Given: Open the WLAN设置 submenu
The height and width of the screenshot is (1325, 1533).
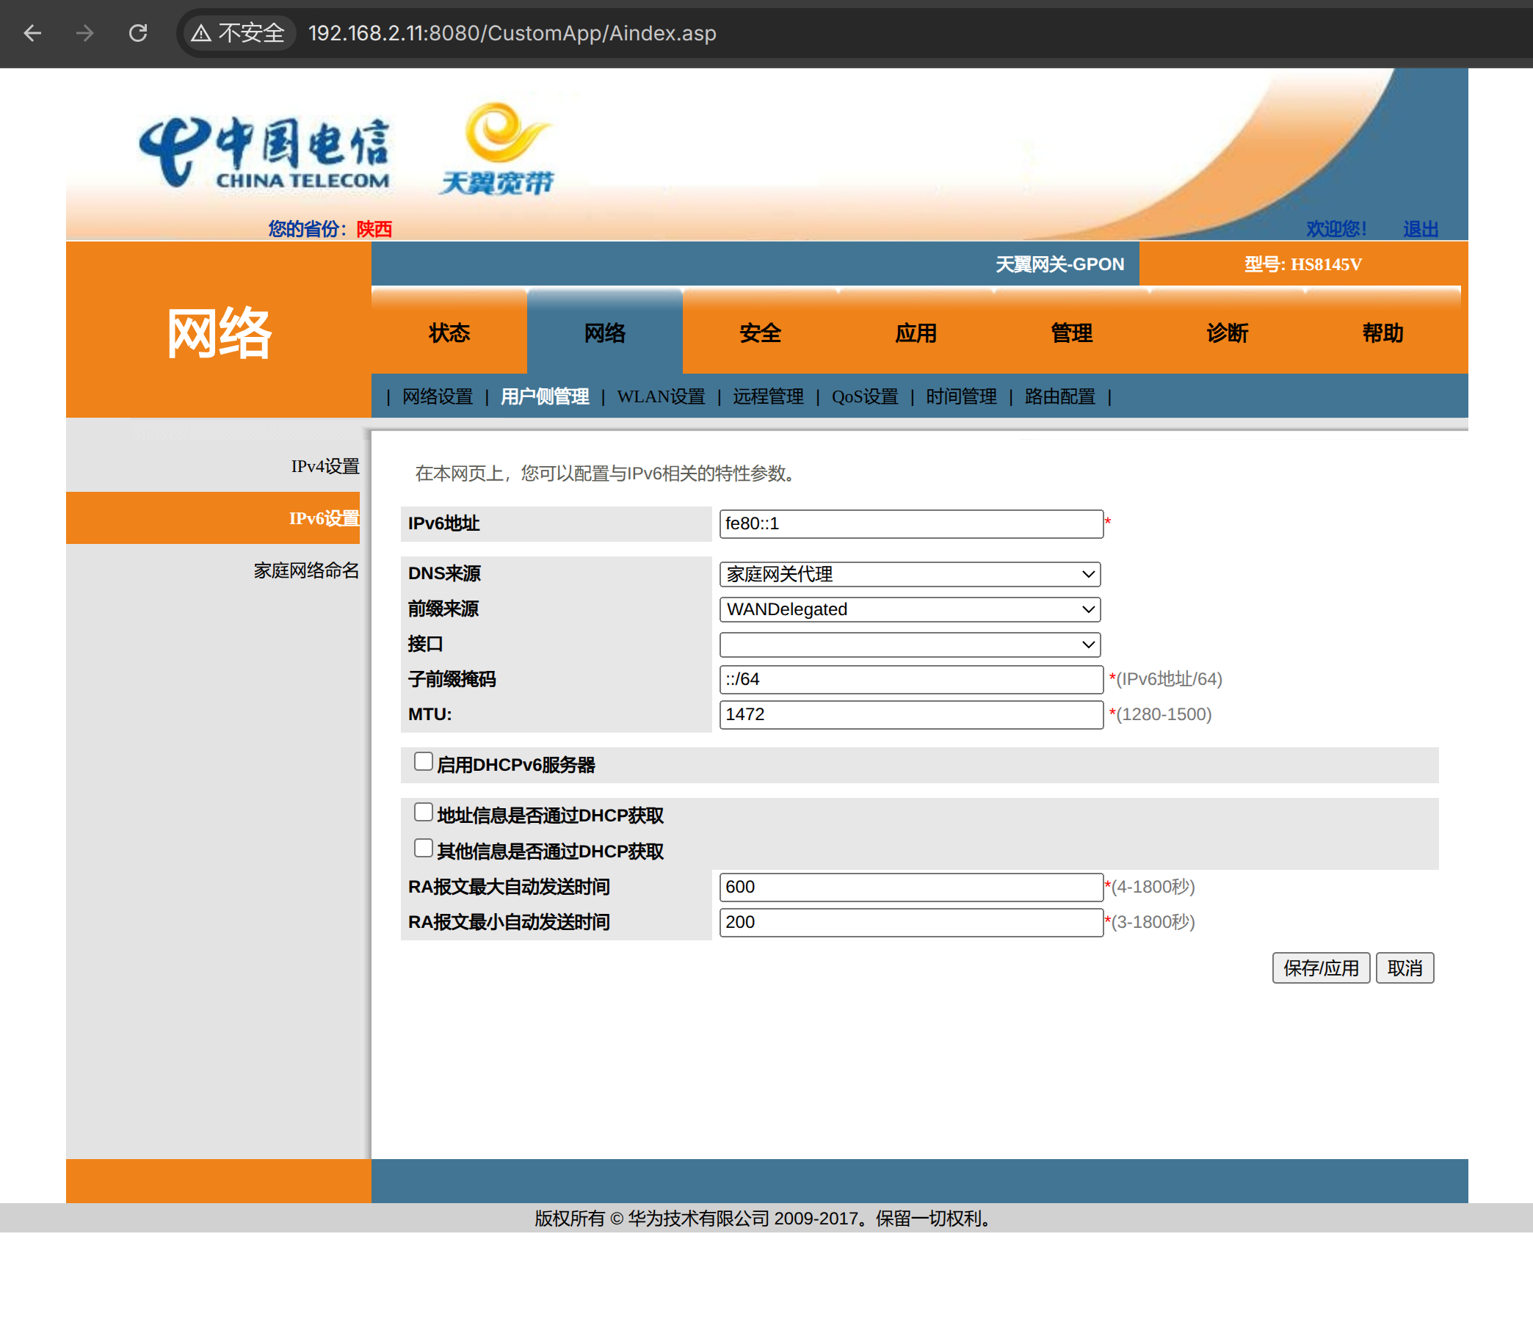Looking at the screenshot, I should click(661, 397).
